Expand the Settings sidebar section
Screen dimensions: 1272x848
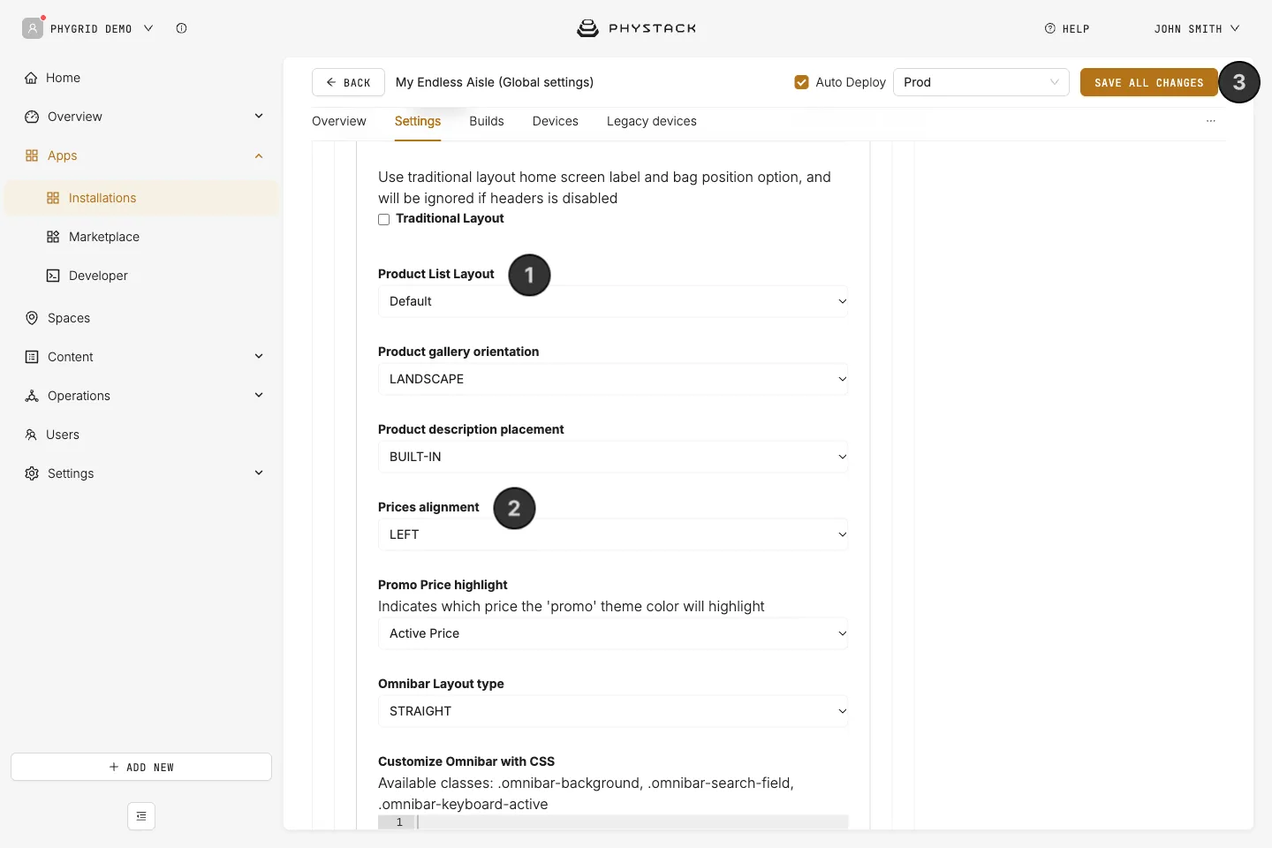pos(259,473)
